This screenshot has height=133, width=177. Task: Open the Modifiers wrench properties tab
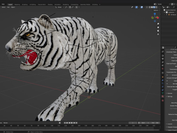(x=163, y=80)
